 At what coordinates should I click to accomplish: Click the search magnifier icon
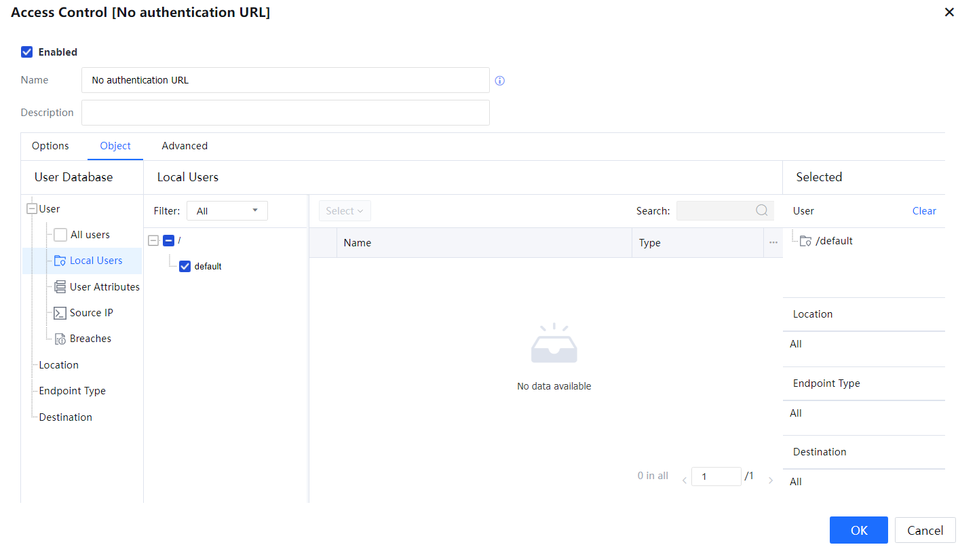[762, 210]
